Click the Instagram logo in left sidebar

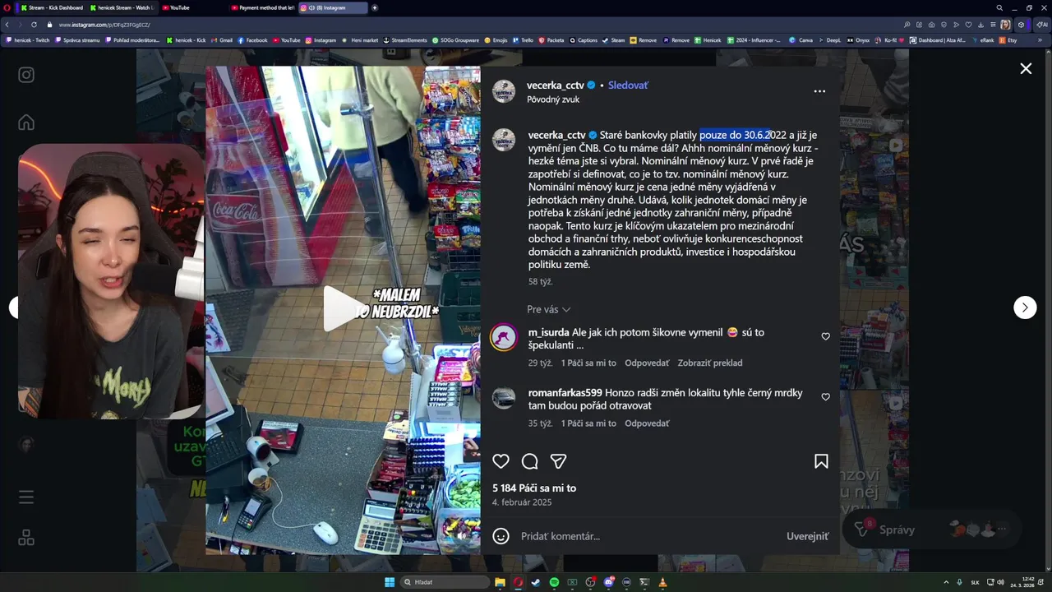tap(26, 75)
